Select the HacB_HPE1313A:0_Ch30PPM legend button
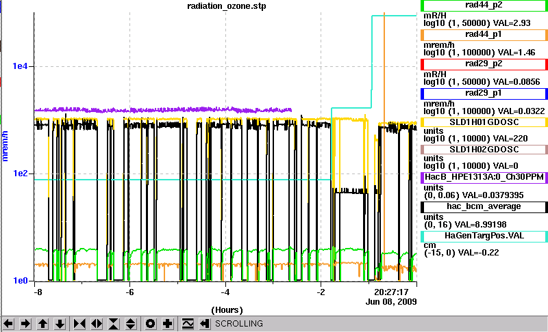Image resolution: width=548 pixels, height=332 pixels. tap(484, 178)
